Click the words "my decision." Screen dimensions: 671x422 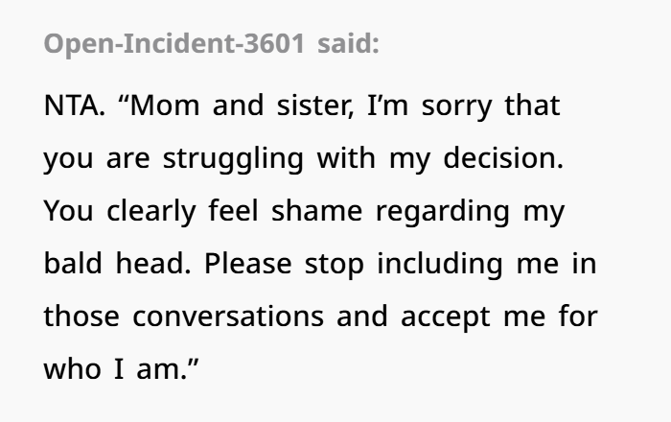[476, 158]
